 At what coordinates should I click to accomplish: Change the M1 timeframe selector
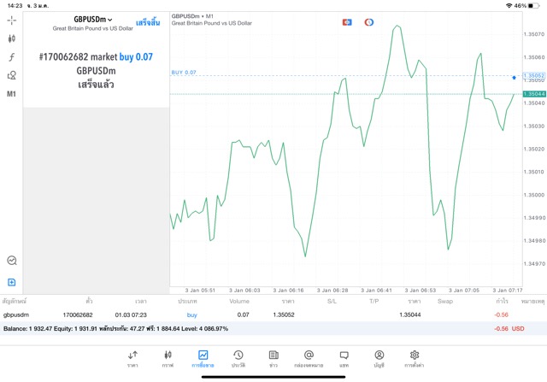tap(12, 94)
